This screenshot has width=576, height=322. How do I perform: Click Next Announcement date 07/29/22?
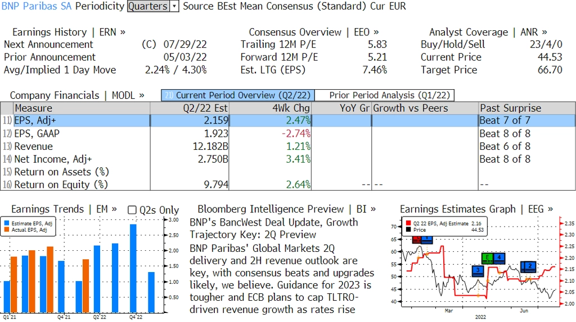[x=185, y=44]
